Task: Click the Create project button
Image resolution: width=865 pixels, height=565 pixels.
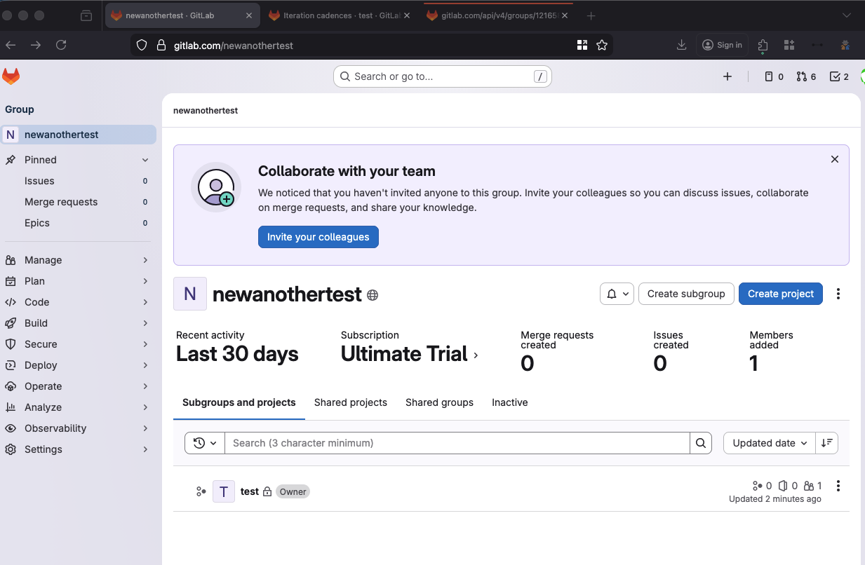Action: [780, 294]
